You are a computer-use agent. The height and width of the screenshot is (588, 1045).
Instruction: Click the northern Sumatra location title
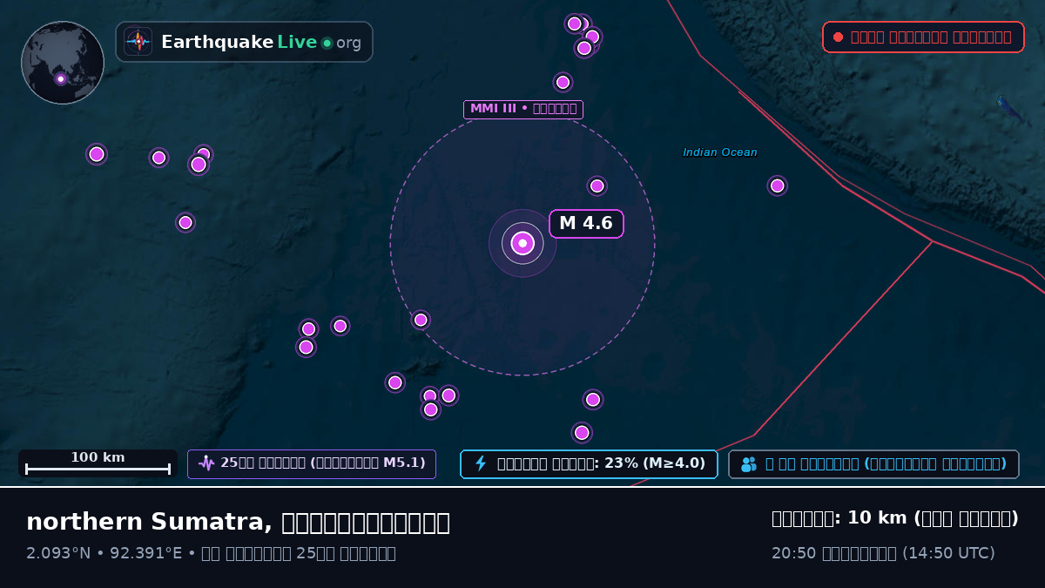pyautogui.click(x=238, y=522)
